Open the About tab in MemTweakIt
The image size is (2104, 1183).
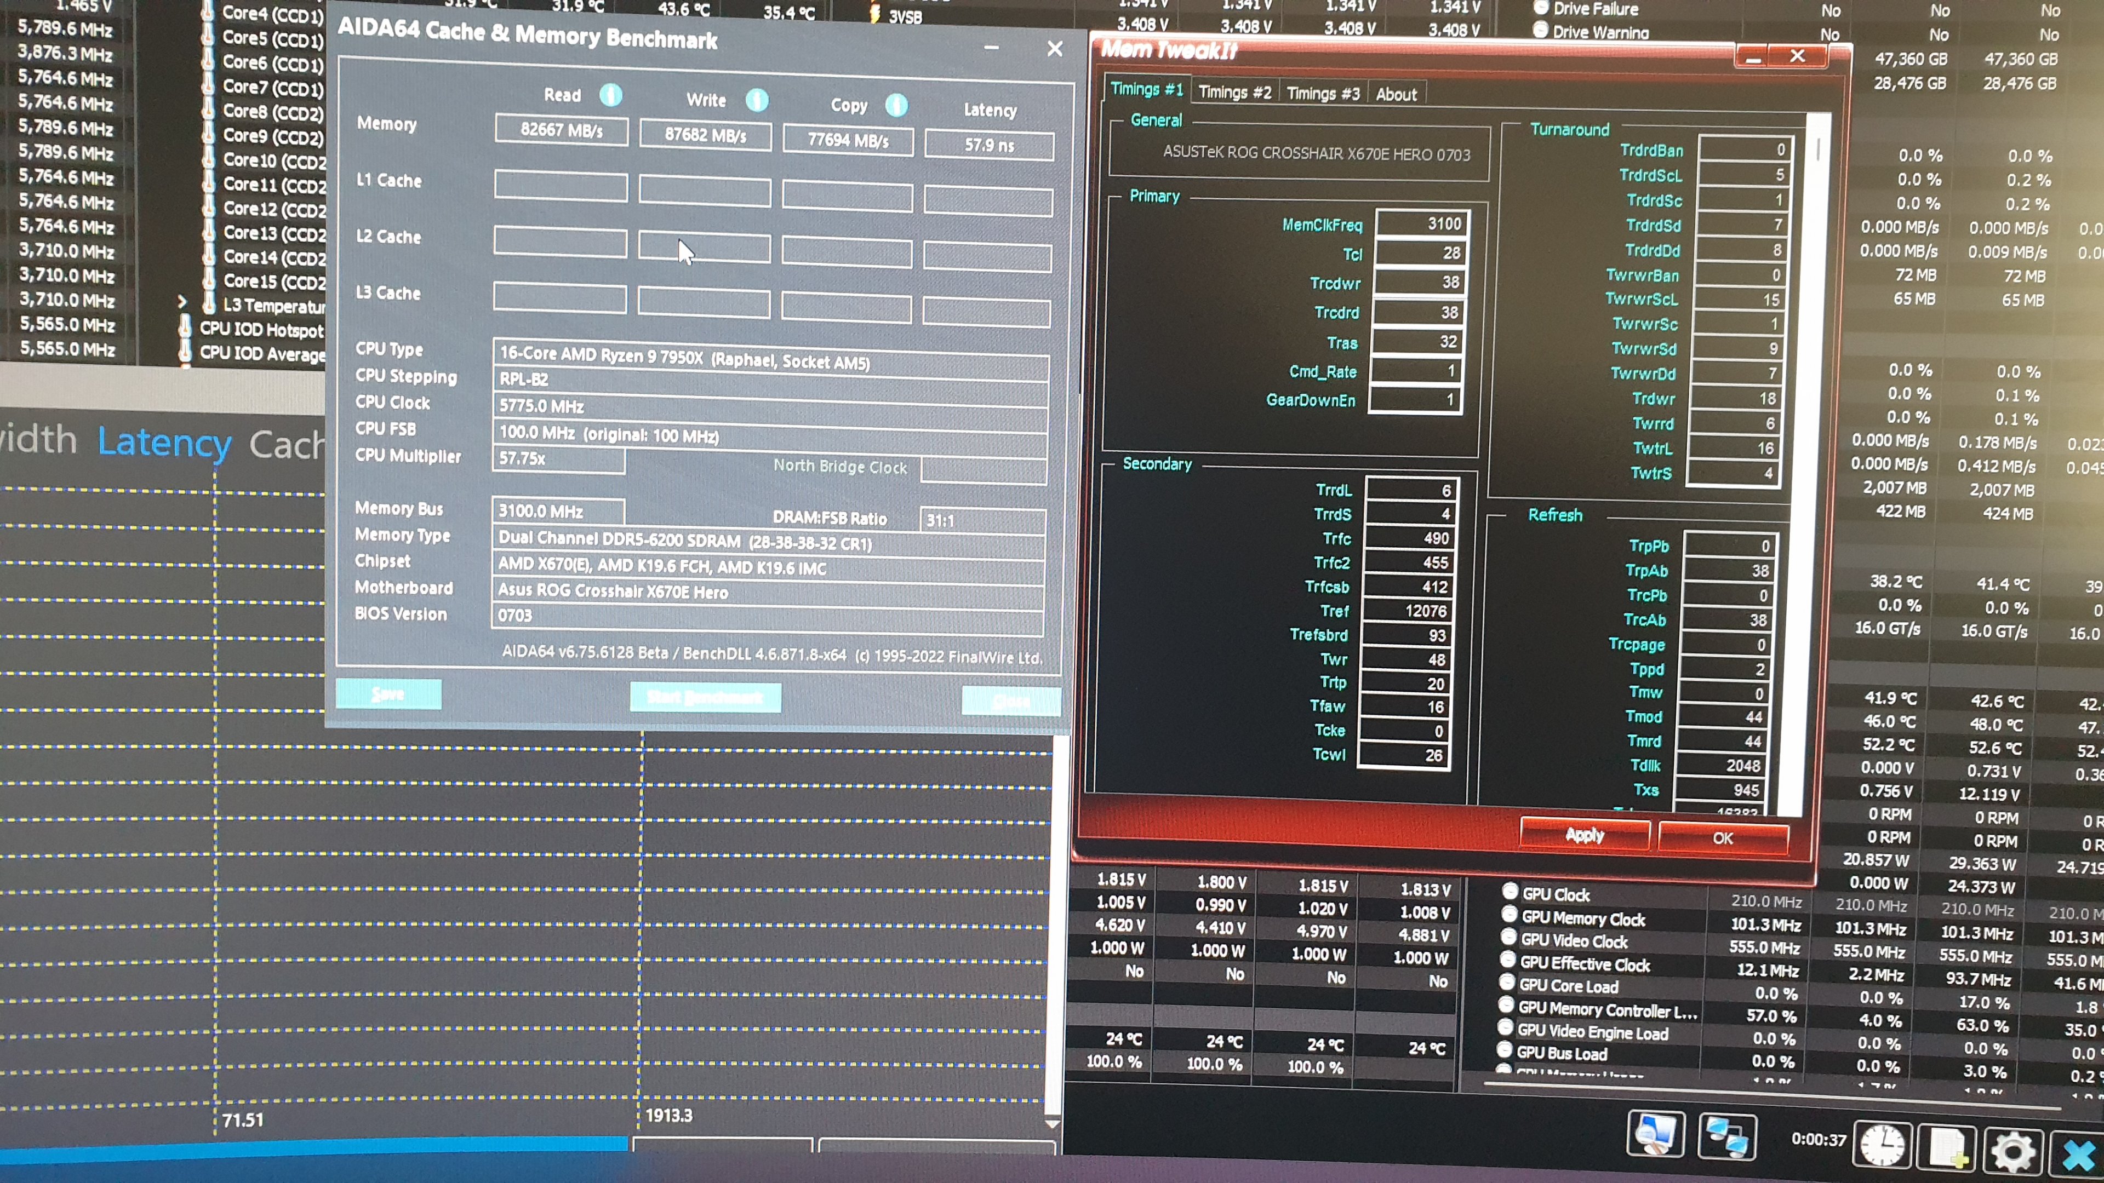pyautogui.click(x=1396, y=95)
